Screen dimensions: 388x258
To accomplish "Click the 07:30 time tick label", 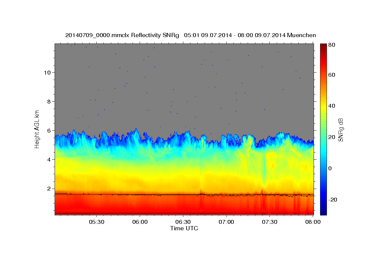I will [270, 222].
